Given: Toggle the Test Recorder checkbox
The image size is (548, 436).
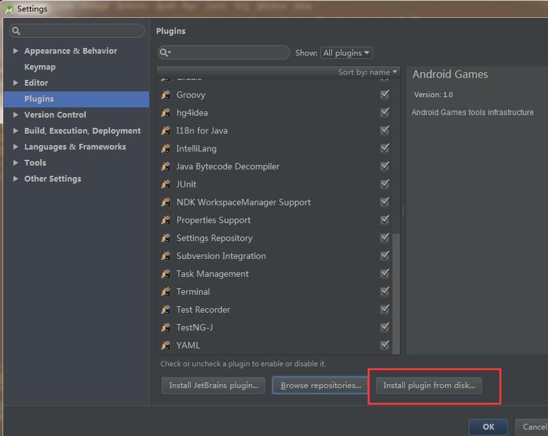Looking at the screenshot, I should pos(385,309).
